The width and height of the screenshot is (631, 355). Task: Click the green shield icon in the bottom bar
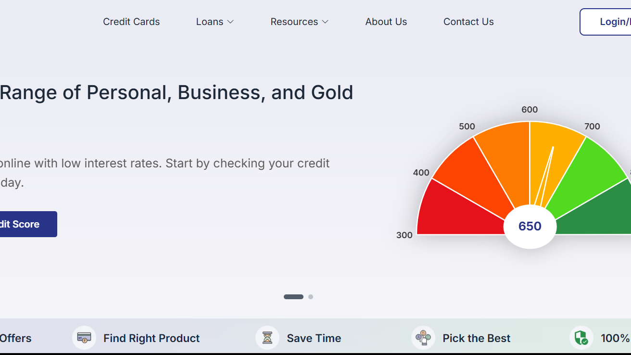coord(581,338)
